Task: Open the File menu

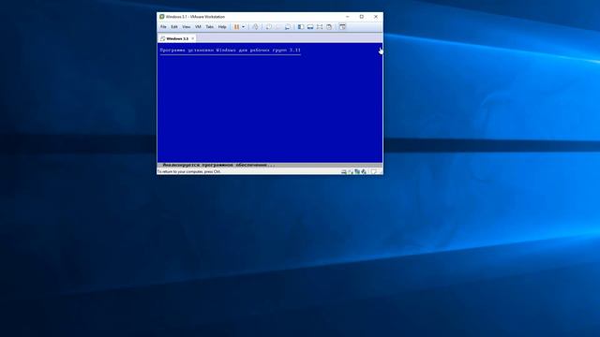Action: click(163, 27)
